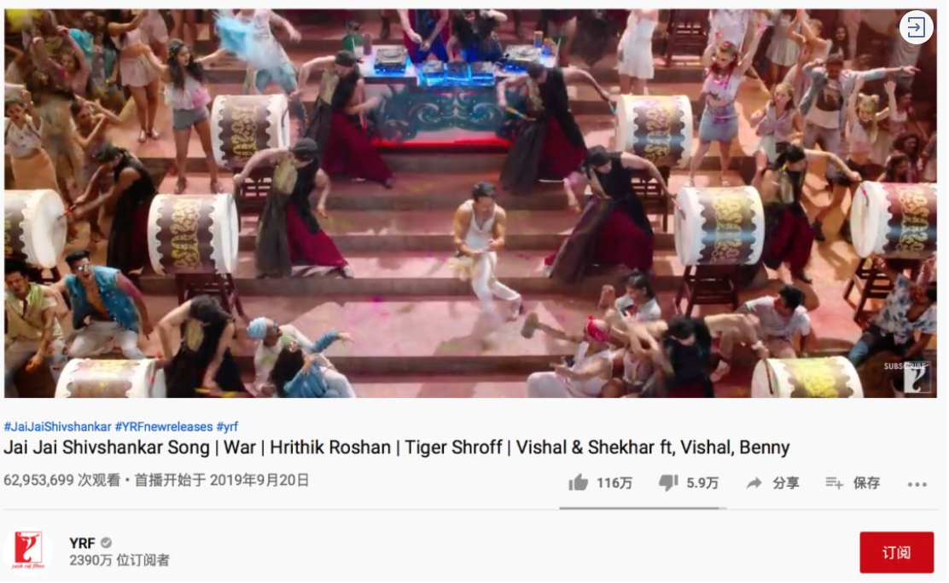Click the red 订阅 subscribe button
The image size is (949, 583).
[x=896, y=552]
